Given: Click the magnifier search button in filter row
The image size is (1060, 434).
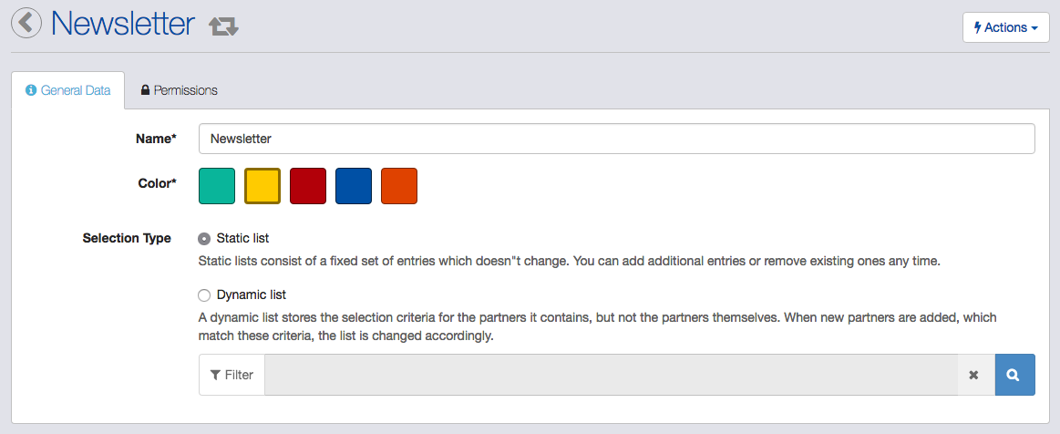Looking at the screenshot, I should pyautogui.click(x=1014, y=375).
